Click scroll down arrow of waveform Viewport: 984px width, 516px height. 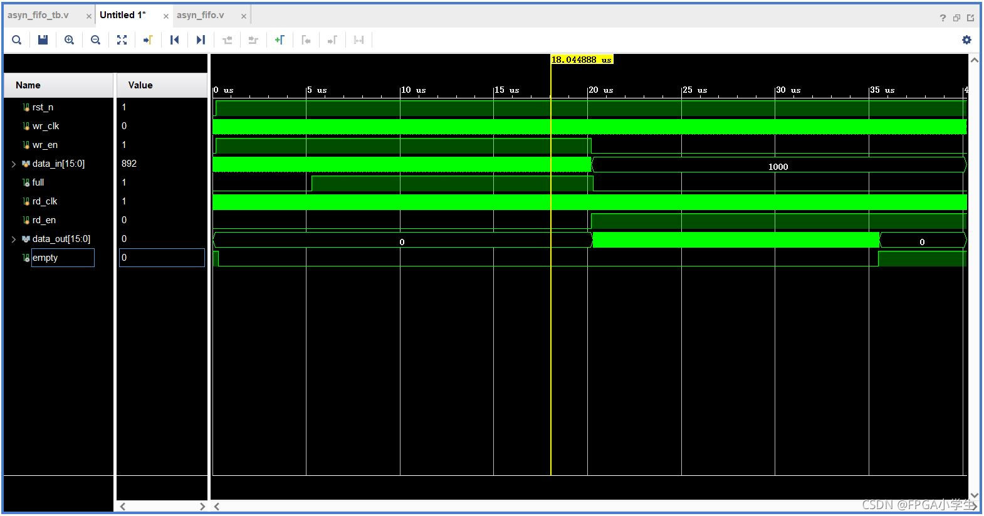click(975, 495)
